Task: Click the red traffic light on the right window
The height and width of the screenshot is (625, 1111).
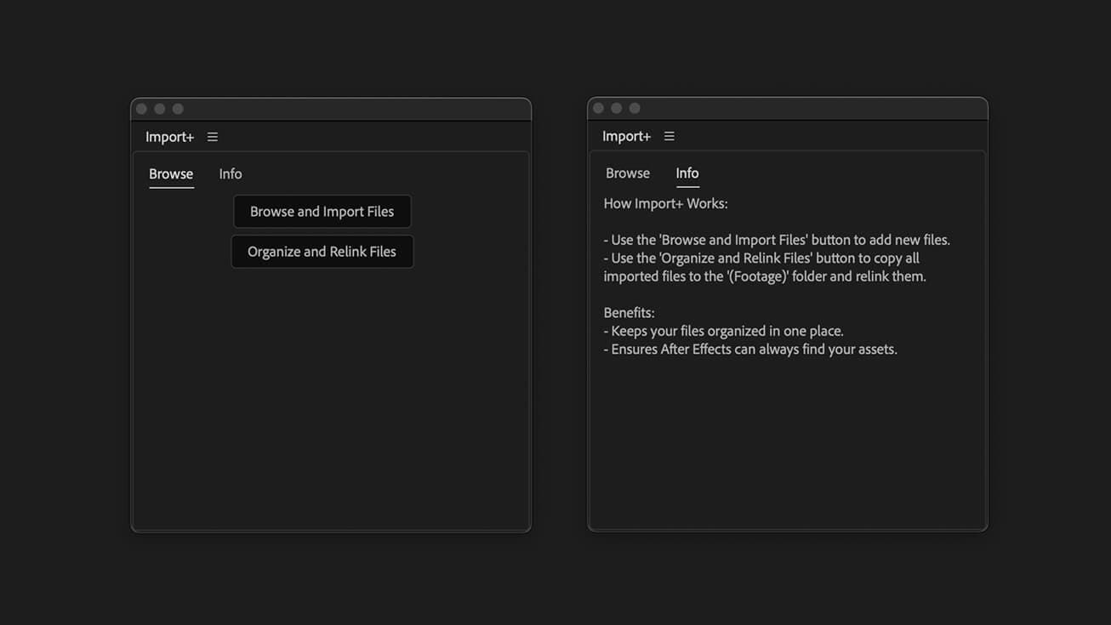Action: click(x=598, y=107)
